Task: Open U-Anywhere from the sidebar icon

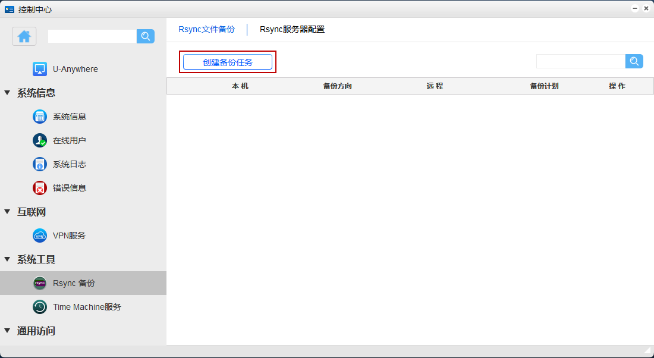Action: (x=40, y=69)
